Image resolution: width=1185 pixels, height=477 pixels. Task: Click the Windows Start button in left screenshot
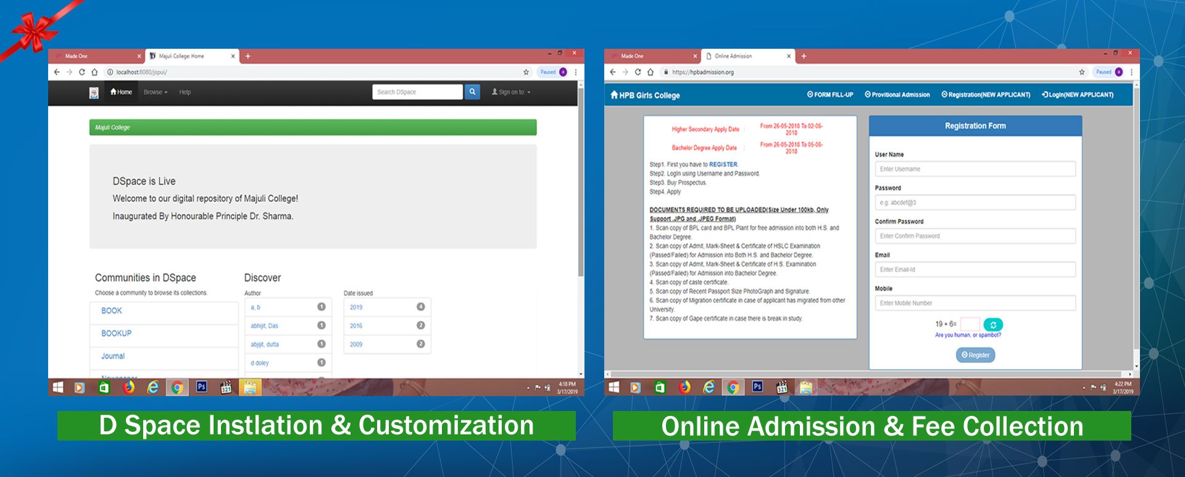pos(58,387)
